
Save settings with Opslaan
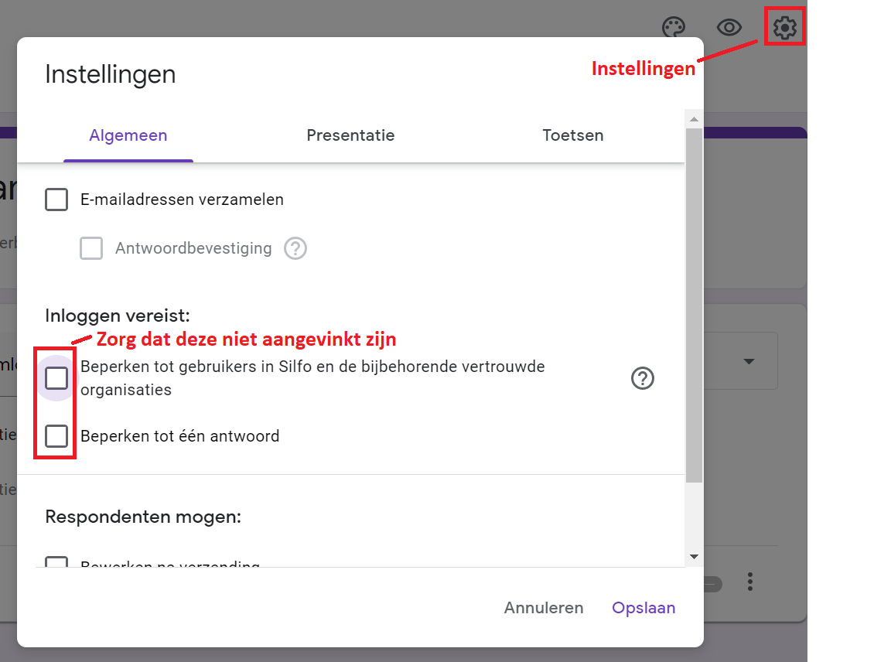(x=643, y=608)
